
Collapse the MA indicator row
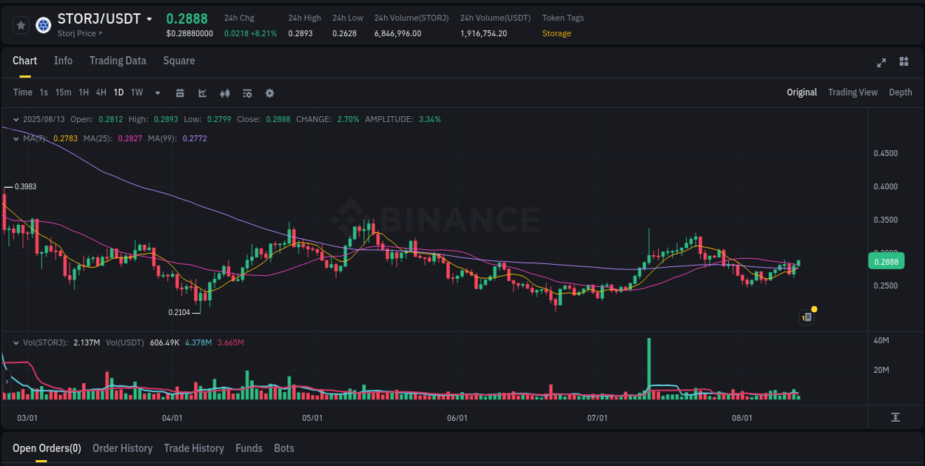[15, 138]
